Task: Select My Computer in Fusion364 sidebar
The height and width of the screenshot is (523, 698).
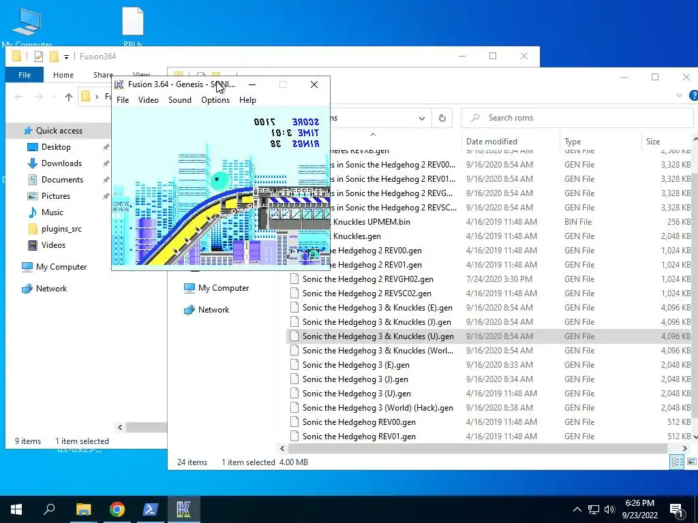Action: coord(61,267)
